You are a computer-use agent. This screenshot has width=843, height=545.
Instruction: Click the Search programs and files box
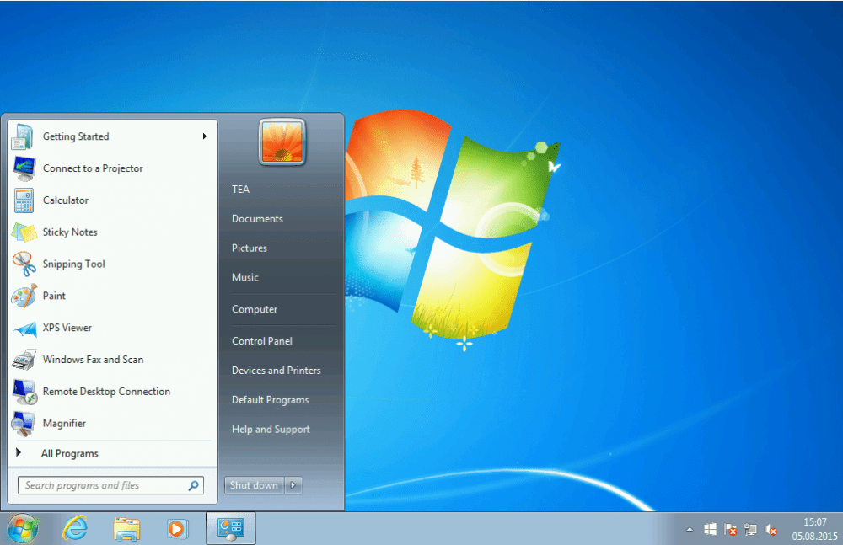coord(110,485)
